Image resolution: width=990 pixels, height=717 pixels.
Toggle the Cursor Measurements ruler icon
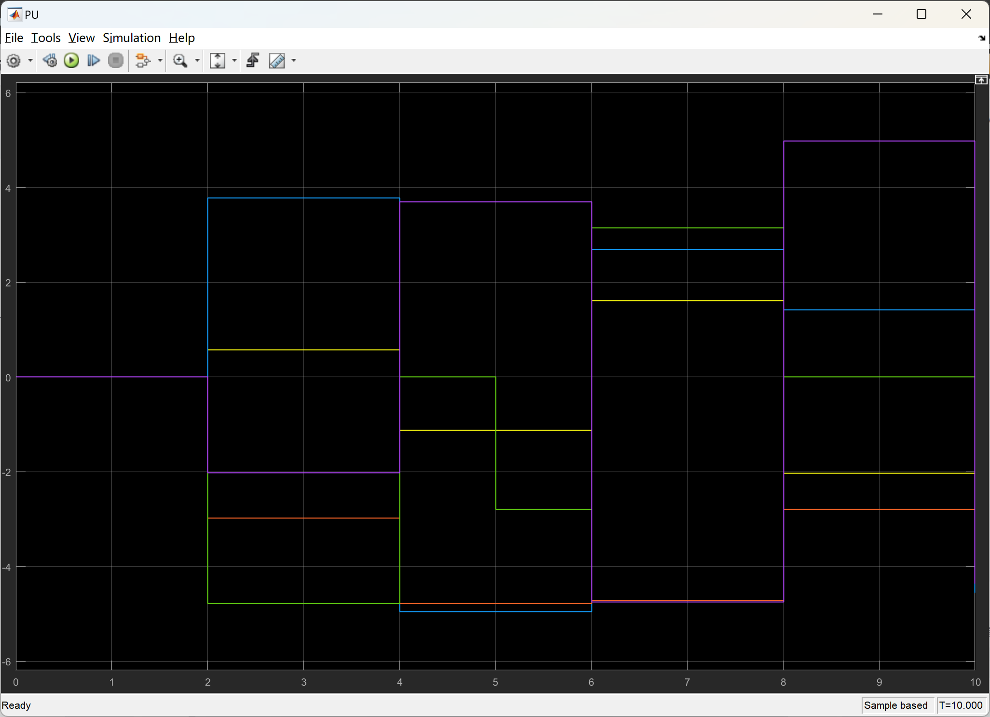(x=277, y=61)
